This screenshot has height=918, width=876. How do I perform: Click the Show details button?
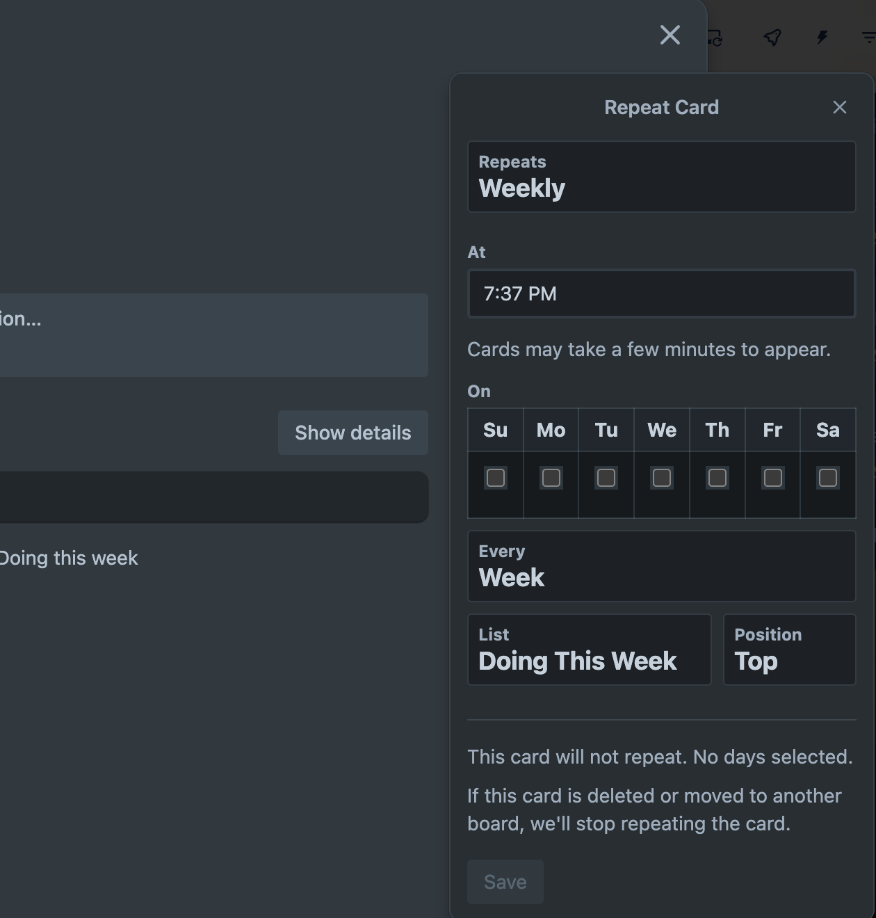coord(353,433)
